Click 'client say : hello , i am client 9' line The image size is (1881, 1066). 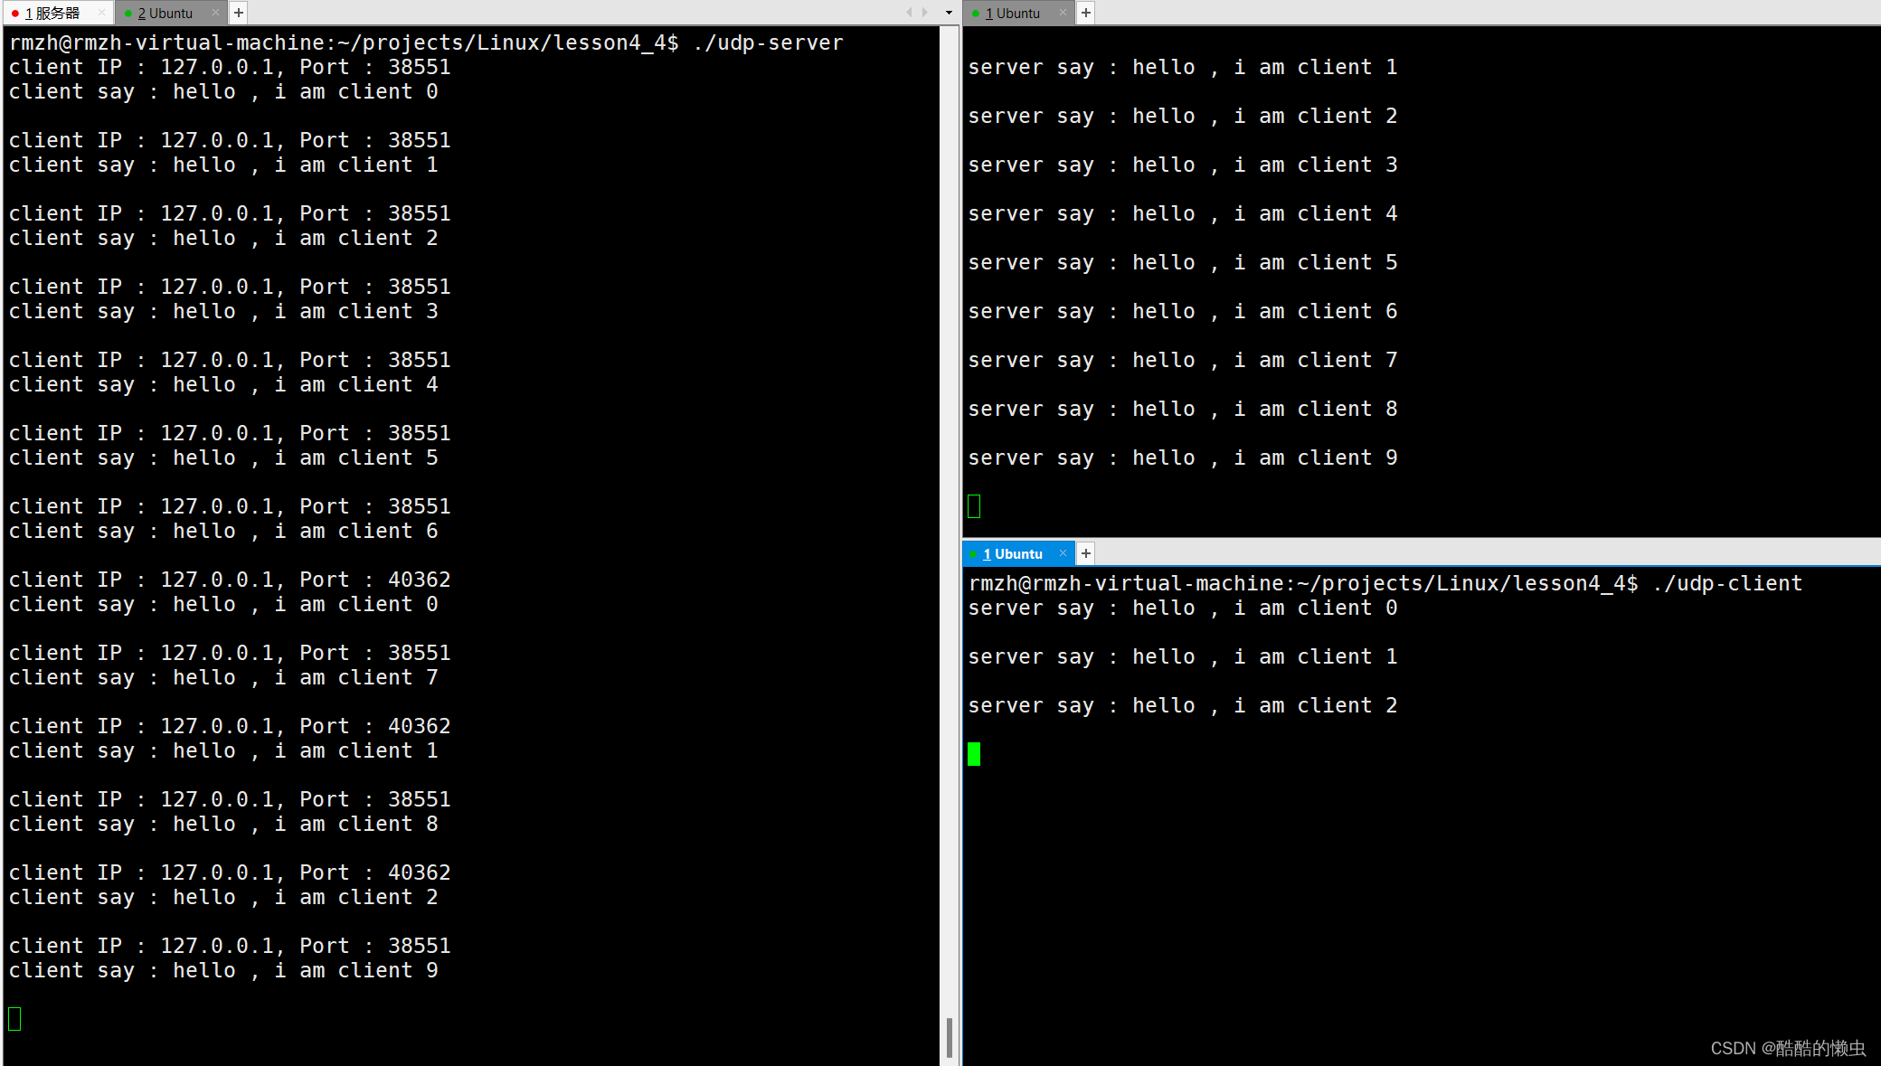223,970
